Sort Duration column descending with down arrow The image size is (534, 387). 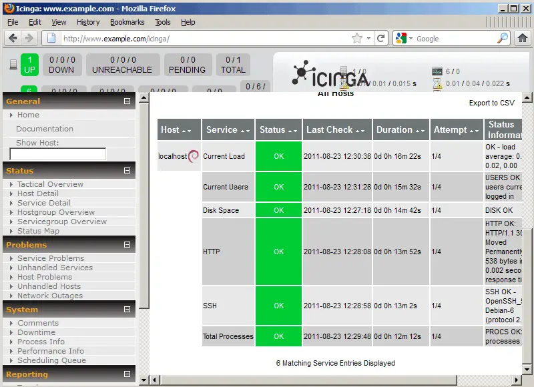click(x=423, y=131)
